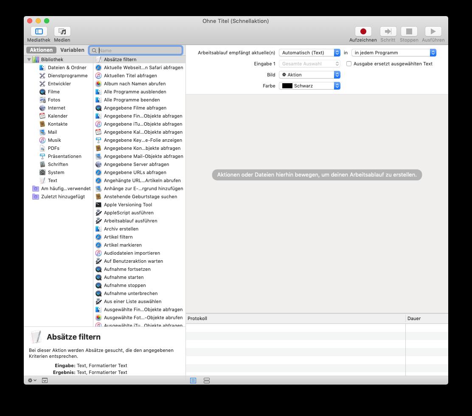The width and height of the screenshot is (472, 416).
Task: Select Arbeitsablauf ausführen action
Action: point(139,221)
